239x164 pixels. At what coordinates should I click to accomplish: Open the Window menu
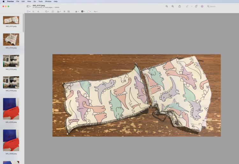(x=48, y=1)
